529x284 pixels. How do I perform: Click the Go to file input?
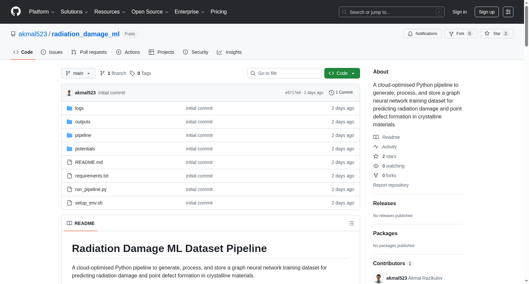pos(284,73)
